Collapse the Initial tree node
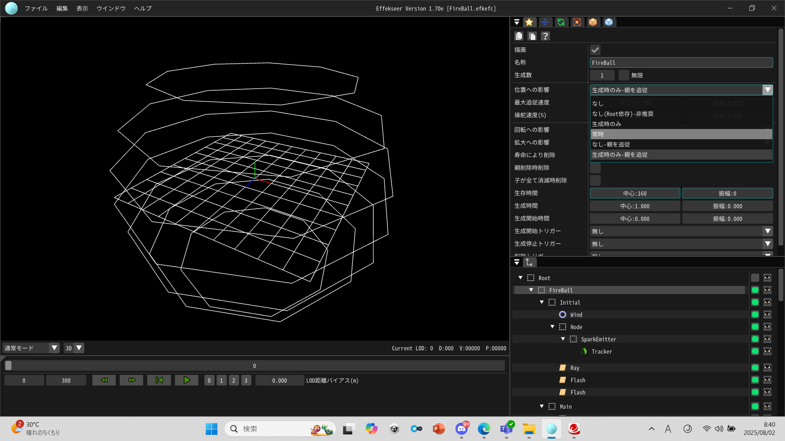The height and width of the screenshot is (441, 785). pos(542,302)
